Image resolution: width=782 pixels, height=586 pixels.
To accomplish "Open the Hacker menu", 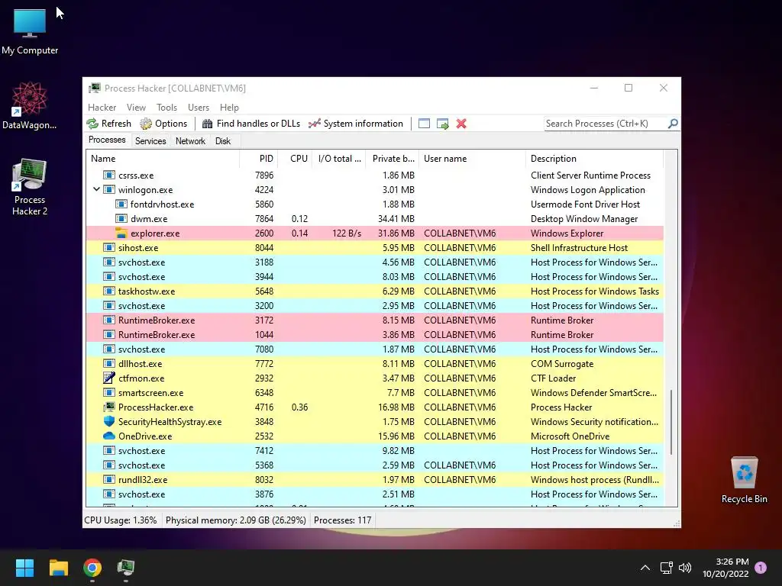I will click(x=102, y=107).
